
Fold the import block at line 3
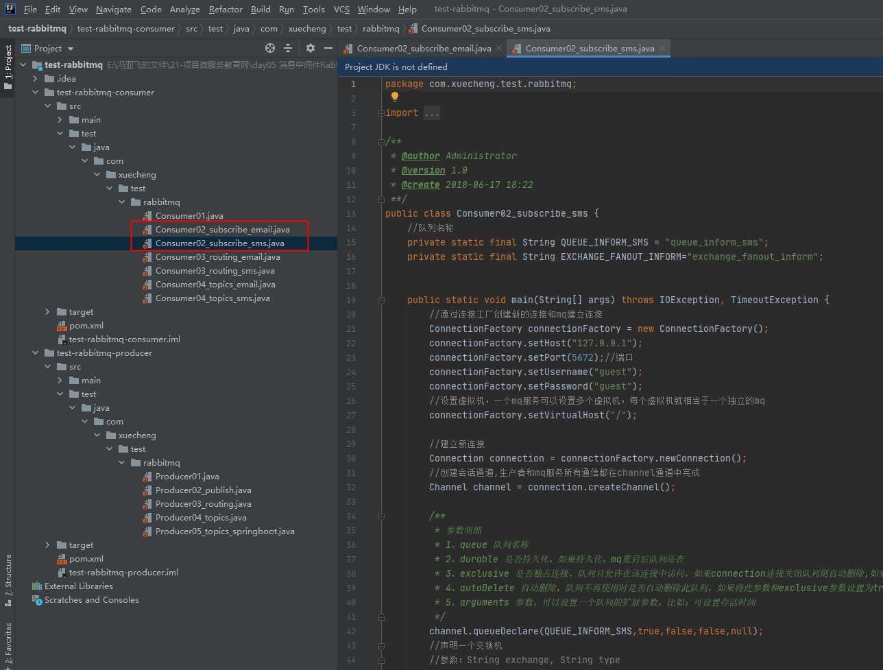[381, 113]
